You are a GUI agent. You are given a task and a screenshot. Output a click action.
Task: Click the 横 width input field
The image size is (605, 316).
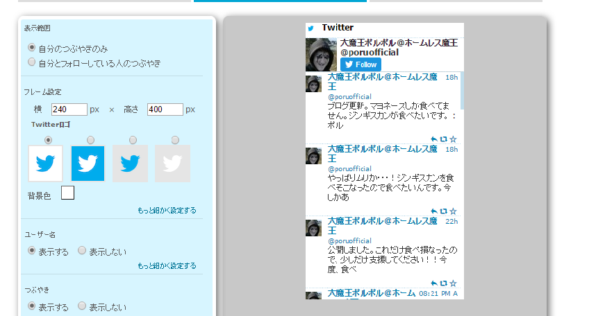(x=69, y=109)
